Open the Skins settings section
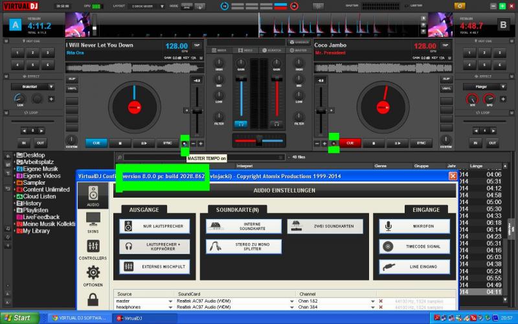Image resolution: width=518 pixels, height=324 pixels. point(93,222)
